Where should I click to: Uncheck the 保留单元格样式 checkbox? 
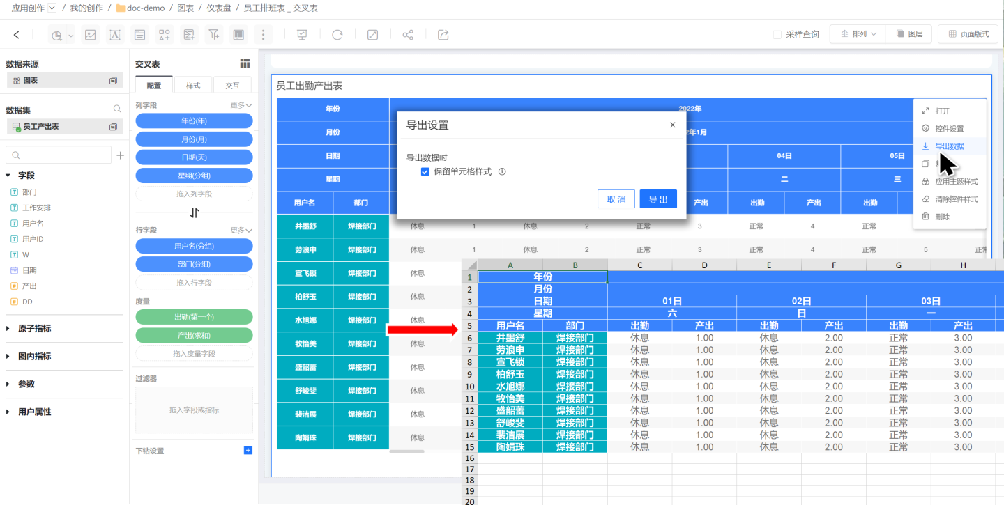[x=425, y=171]
